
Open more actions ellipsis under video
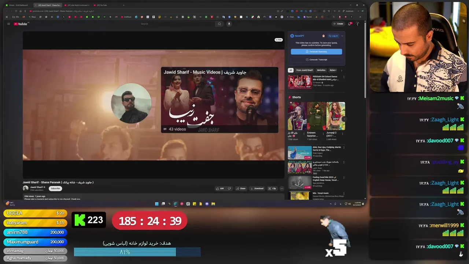[x=282, y=188]
